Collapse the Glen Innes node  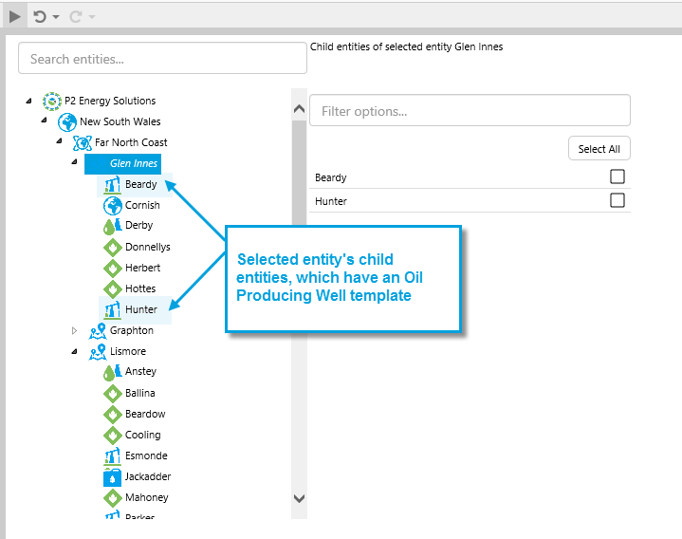(x=74, y=162)
